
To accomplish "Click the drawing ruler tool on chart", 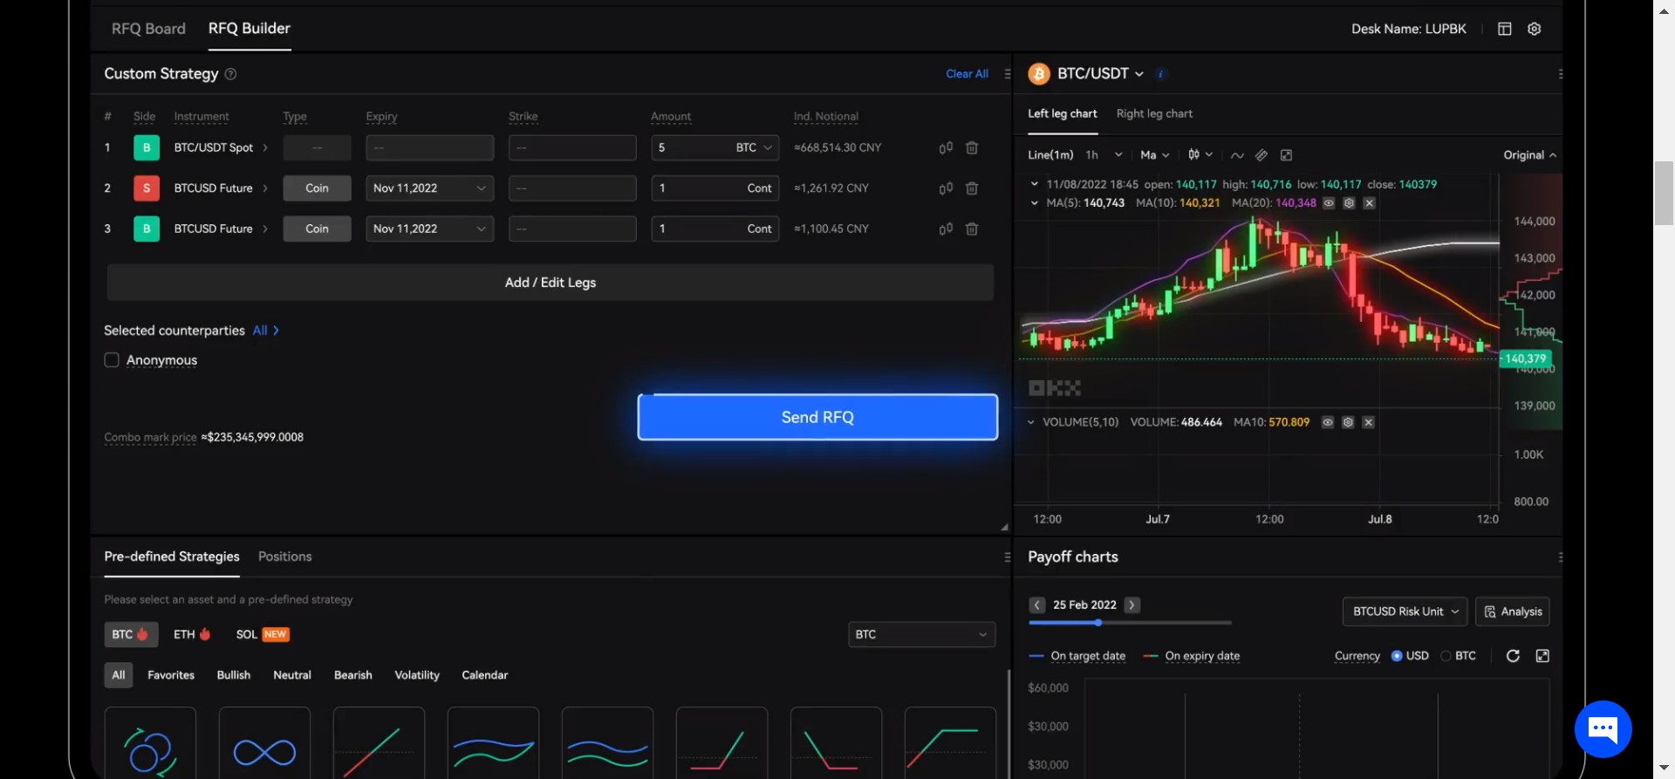I will click(1261, 155).
